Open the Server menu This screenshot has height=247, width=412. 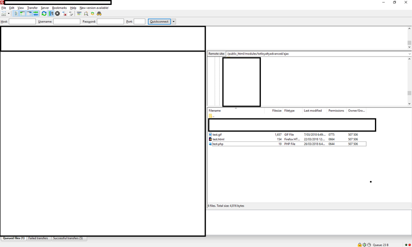[x=45, y=8]
